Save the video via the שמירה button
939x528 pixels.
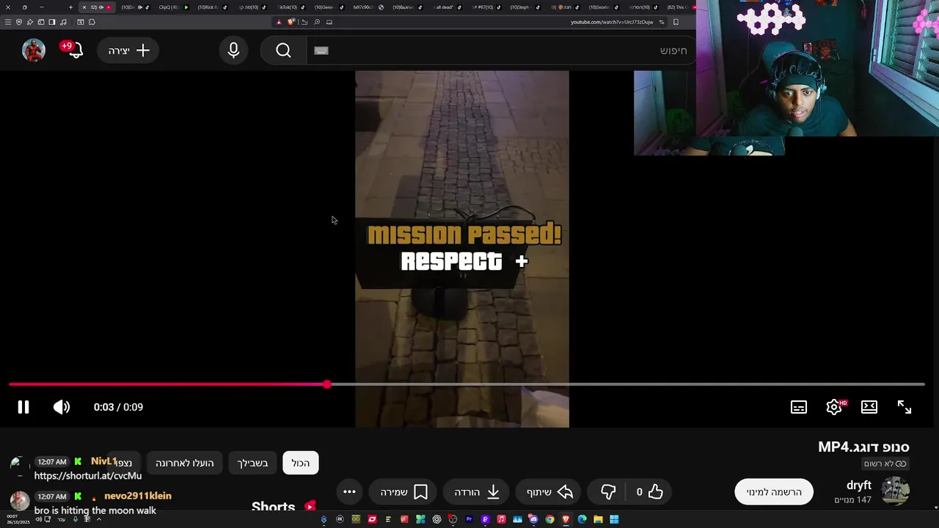tap(404, 492)
